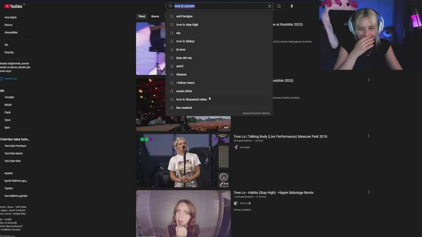Viewport: 422px width, 237px height.
Task: Search icon beside rihanna suggestion
Action: pyautogui.click(x=172, y=74)
